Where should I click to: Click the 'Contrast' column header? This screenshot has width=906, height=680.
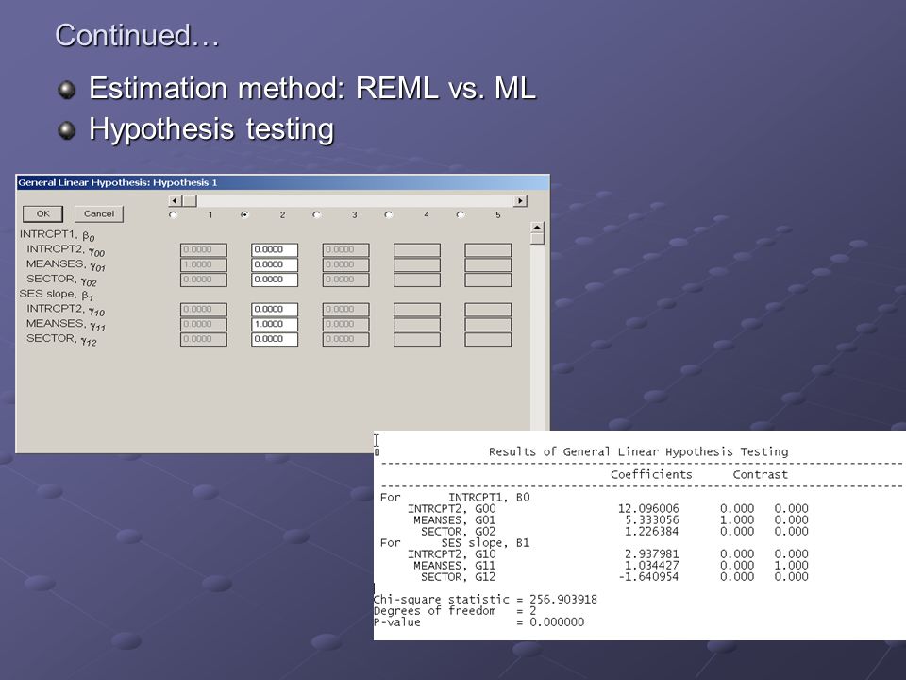[760, 475]
